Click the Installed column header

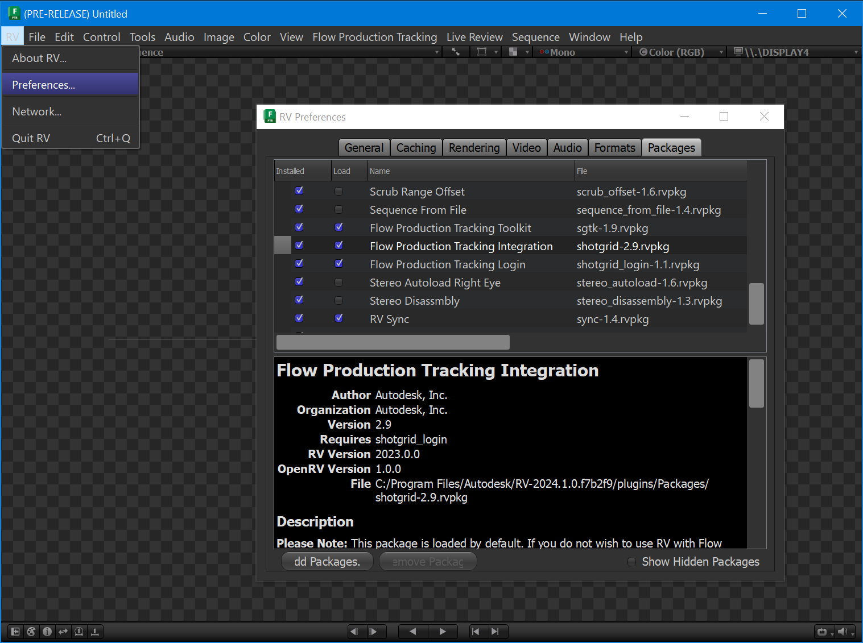tap(303, 171)
